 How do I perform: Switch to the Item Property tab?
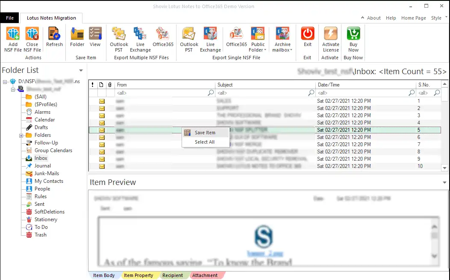138,275
